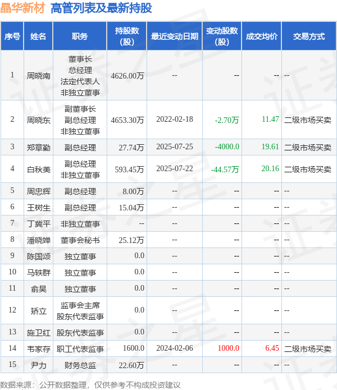This screenshot has width=337, height=390.
Task: Click 股东代表监事 in 施卫红's row
Action: (x=80, y=333)
